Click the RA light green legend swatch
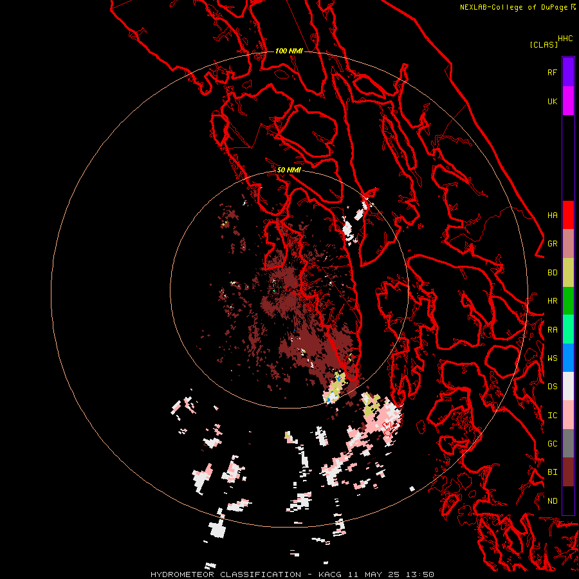This screenshot has height=579, width=579. pyautogui.click(x=568, y=329)
